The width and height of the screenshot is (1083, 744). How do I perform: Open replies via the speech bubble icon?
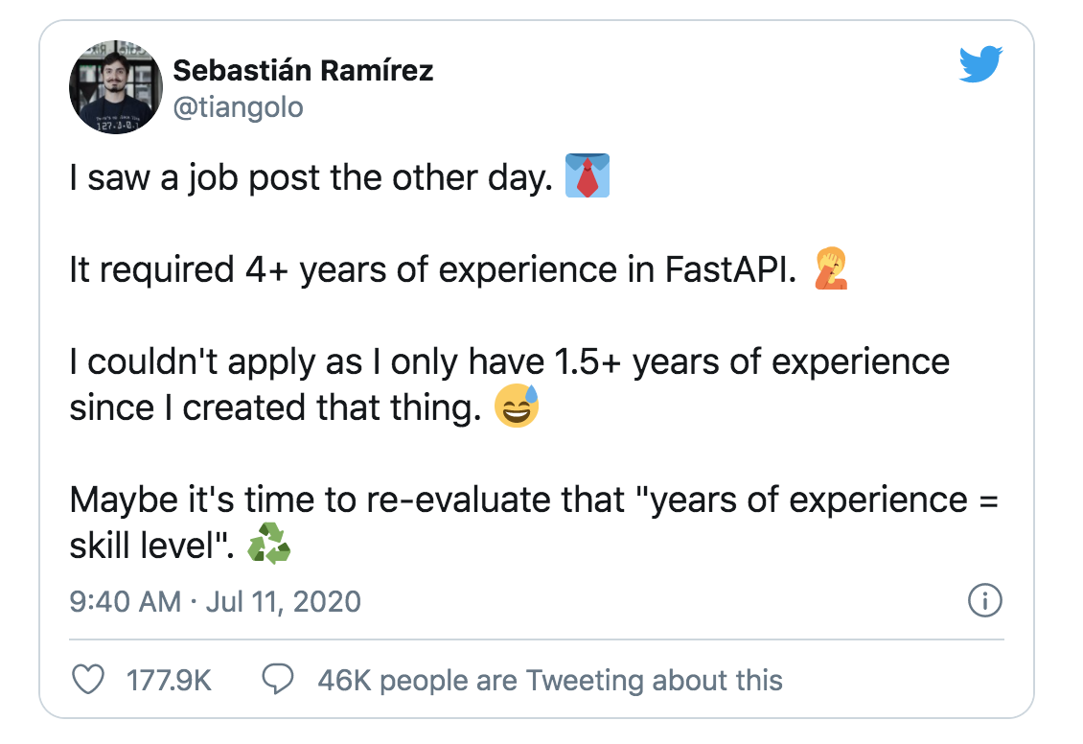[278, 681]
